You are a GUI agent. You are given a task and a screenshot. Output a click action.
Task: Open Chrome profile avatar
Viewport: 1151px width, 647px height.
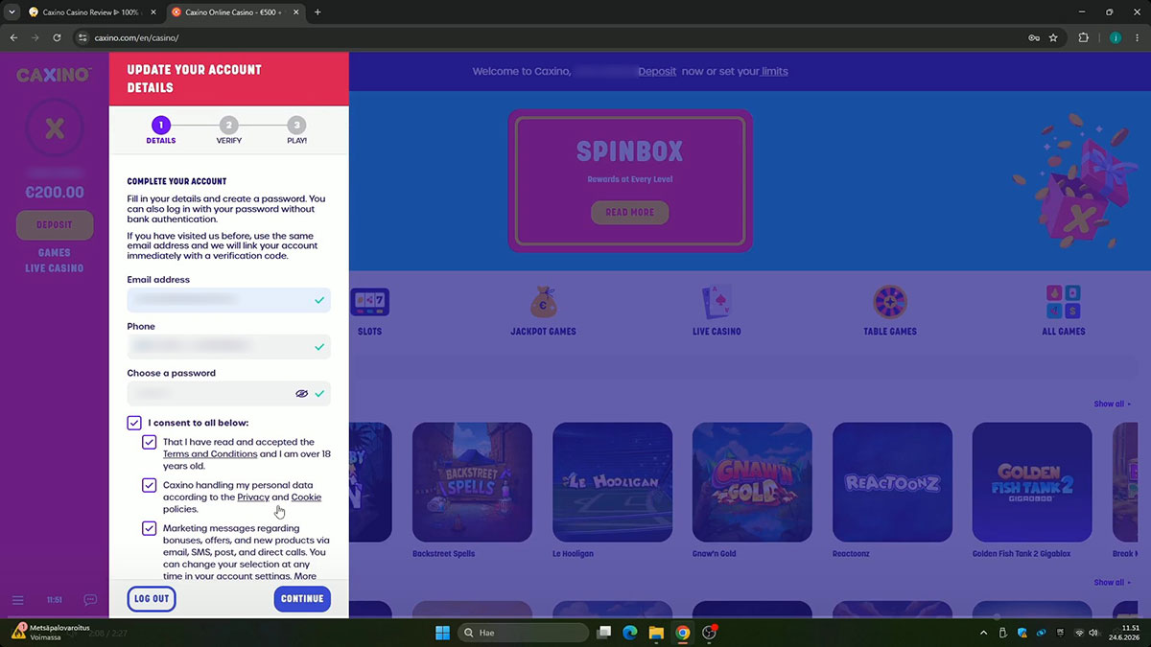coord(1116,38)
